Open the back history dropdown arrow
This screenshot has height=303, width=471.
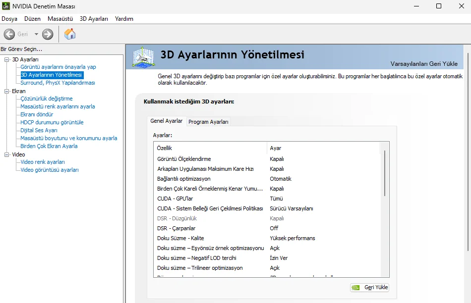(36, 34)
